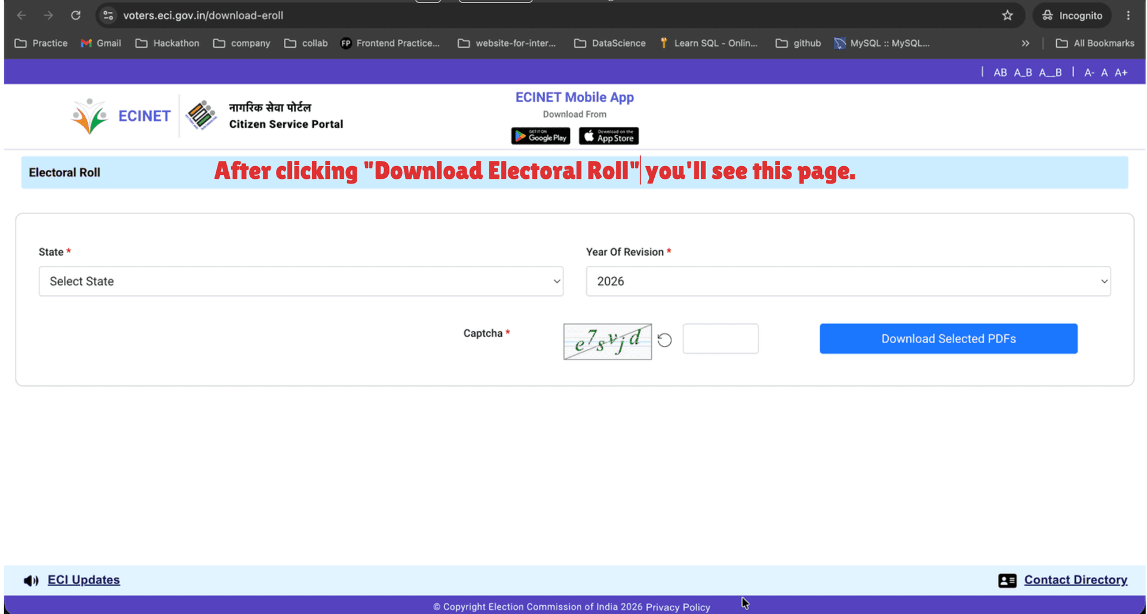Click Download Selected PDFs button
The image size is (1147, 614).
pyautogui.click(x=949, y=339)
